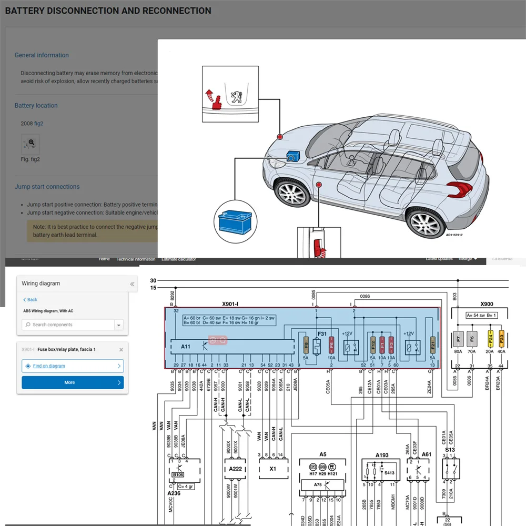Expand the George user dropdown
Image resolution: width=526 pixels, height=526 pixels.
468,259
